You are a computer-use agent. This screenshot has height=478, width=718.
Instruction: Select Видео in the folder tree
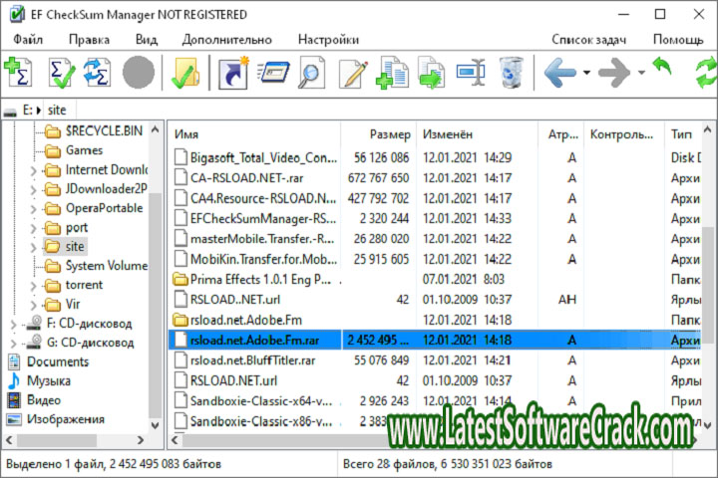coord(34,400)
